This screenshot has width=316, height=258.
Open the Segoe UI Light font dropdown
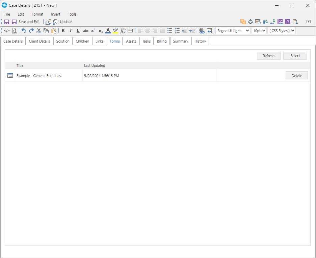233,31
